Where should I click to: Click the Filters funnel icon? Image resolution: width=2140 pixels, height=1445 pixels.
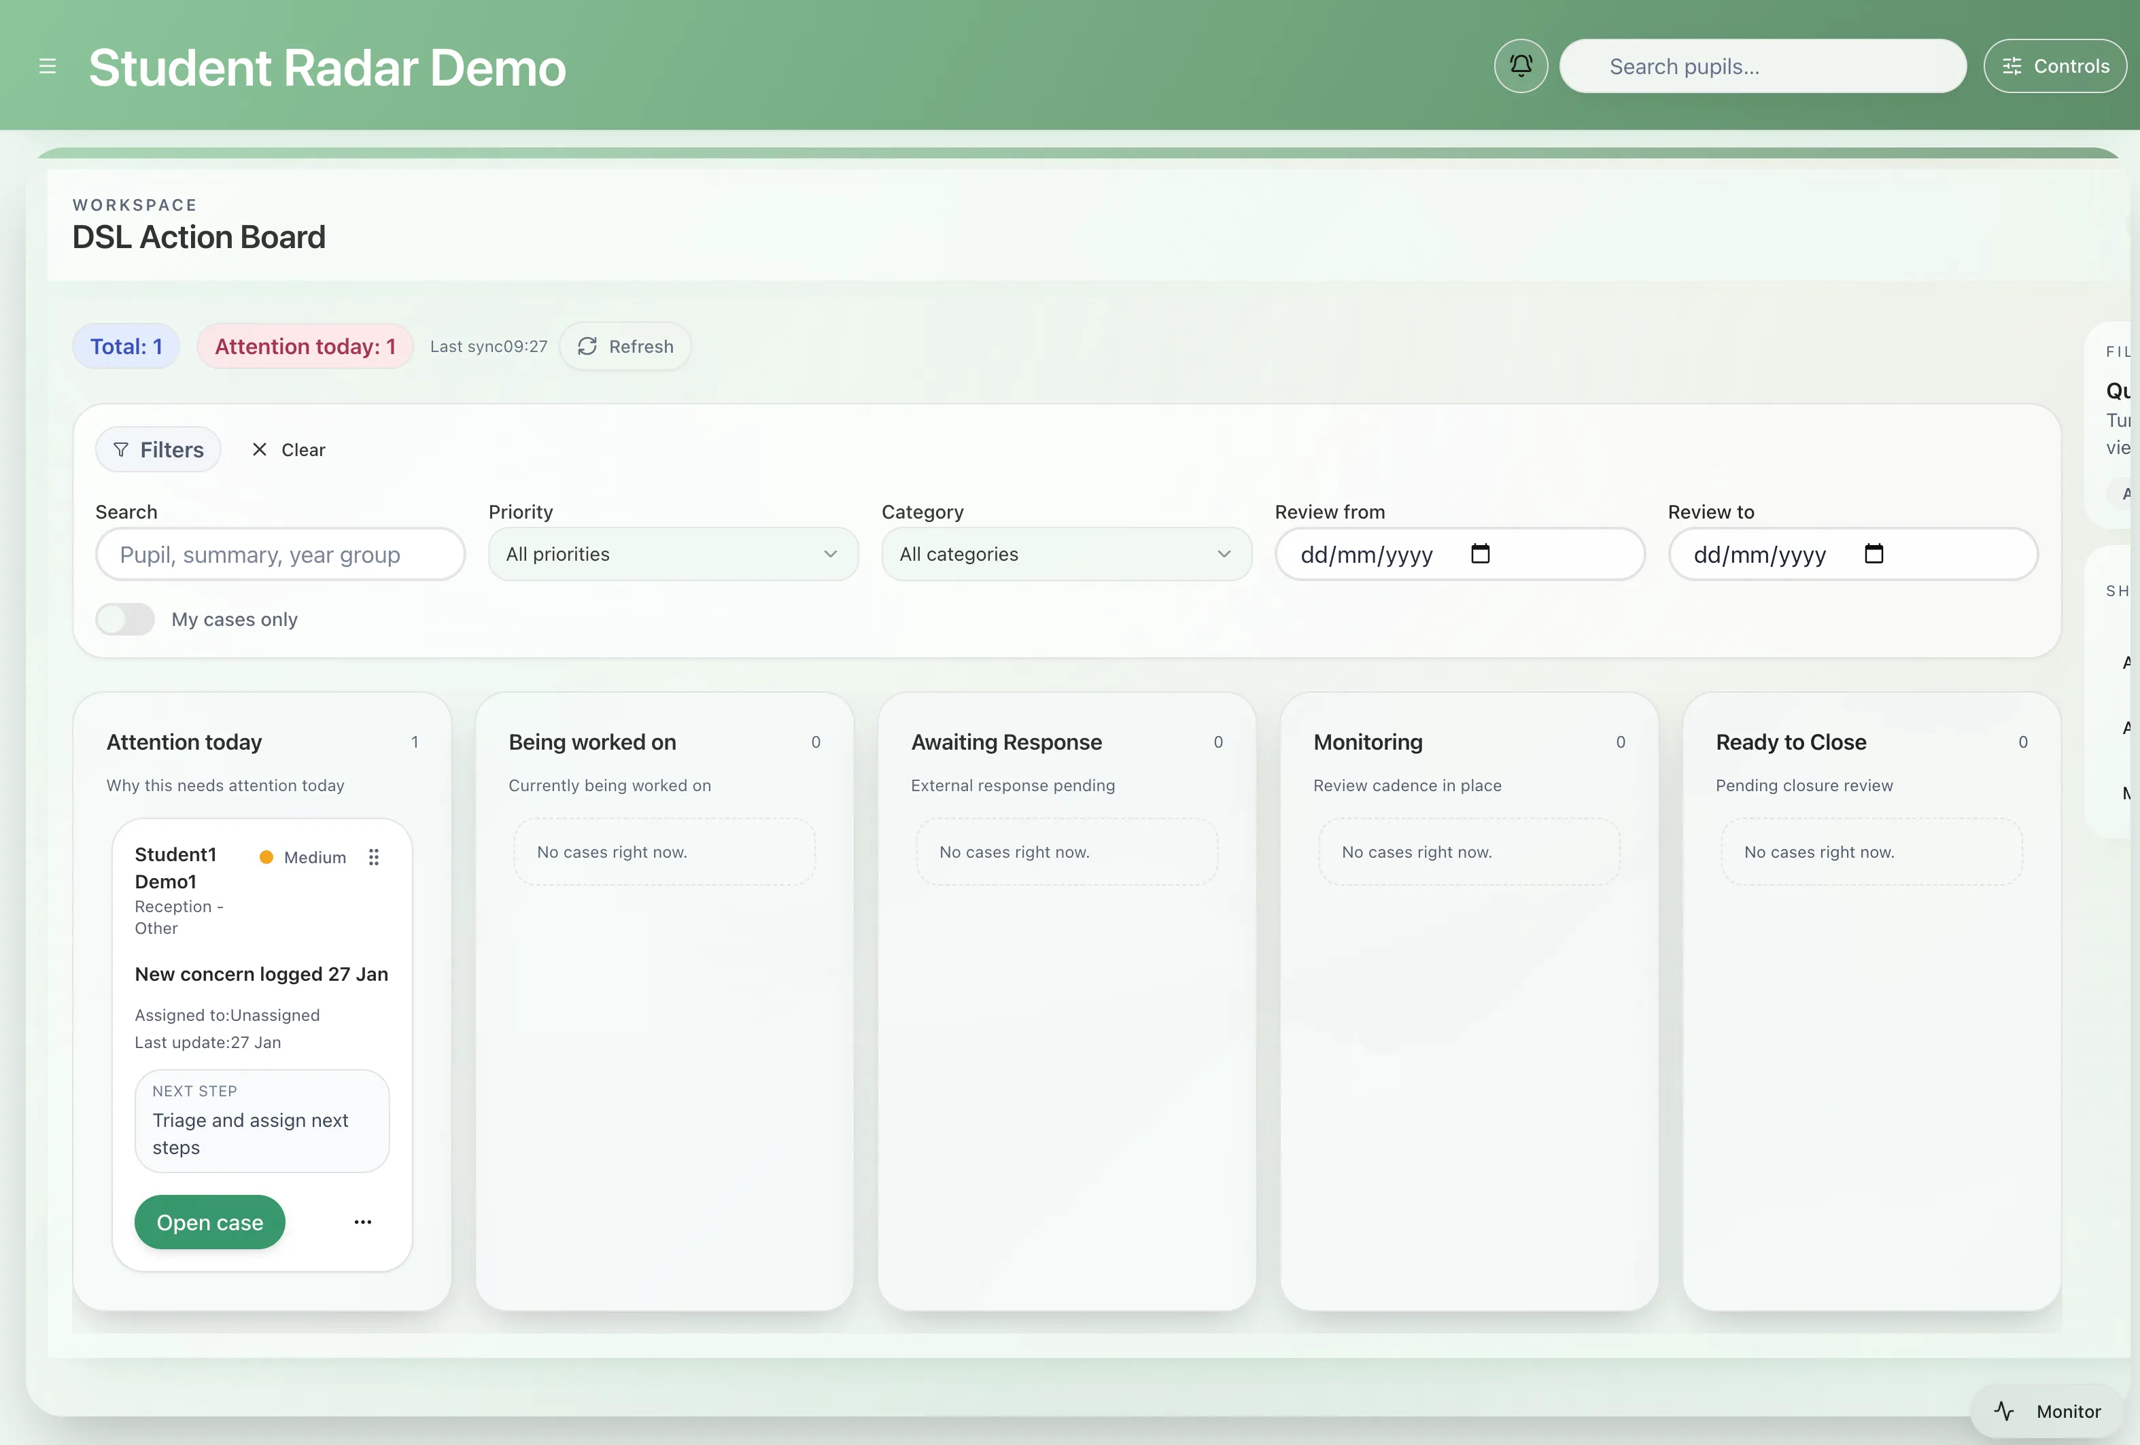point(122,450)
